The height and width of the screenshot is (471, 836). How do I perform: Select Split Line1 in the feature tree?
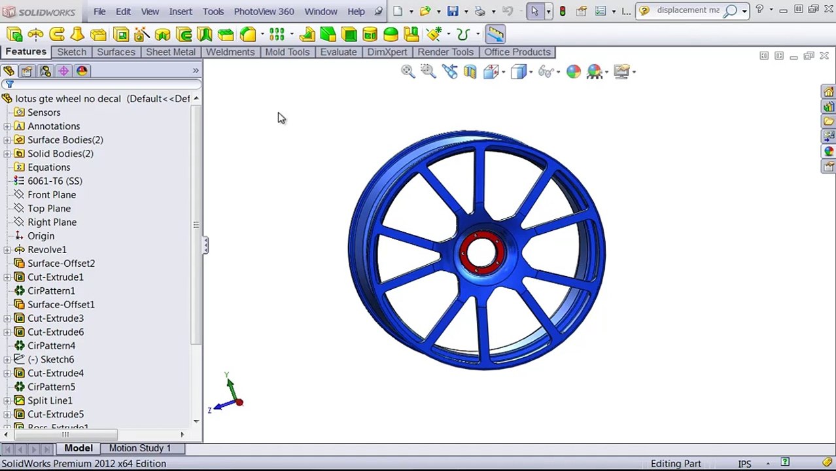(x=50, y=400)
